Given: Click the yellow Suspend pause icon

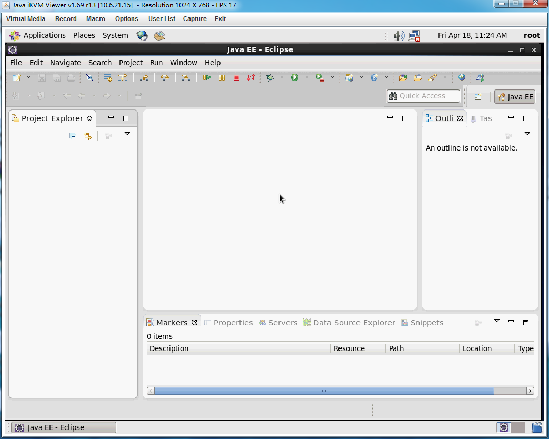Looking at the screenshot, I should [x=222, y=78].
